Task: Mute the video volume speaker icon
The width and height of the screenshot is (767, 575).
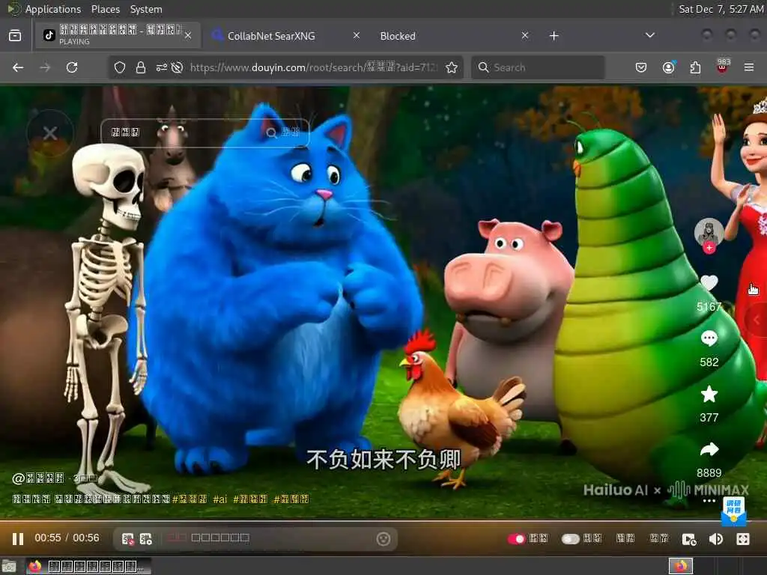Action: [x=715, y=539]
